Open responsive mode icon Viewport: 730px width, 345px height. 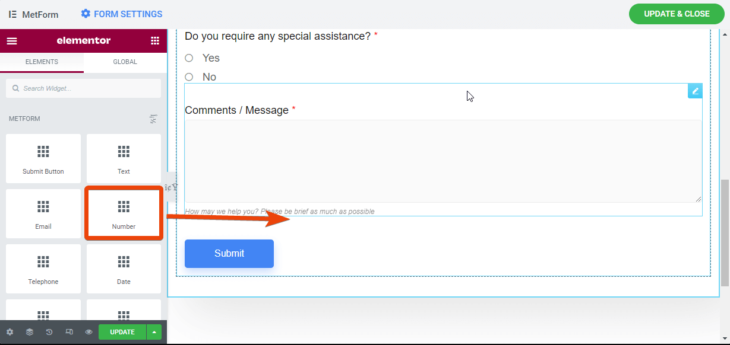point(69,332)
